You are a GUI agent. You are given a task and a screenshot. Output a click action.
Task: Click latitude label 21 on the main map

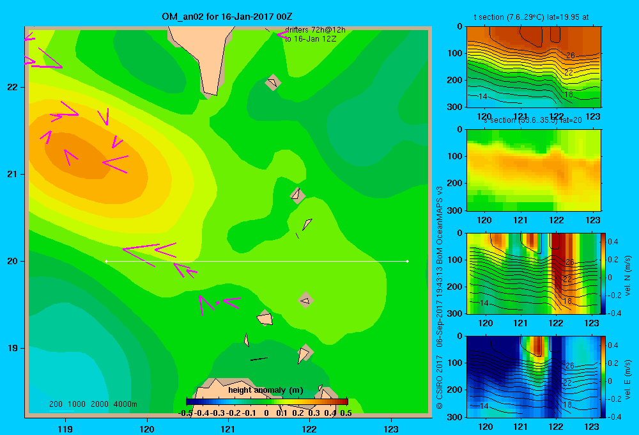point(12,174)
